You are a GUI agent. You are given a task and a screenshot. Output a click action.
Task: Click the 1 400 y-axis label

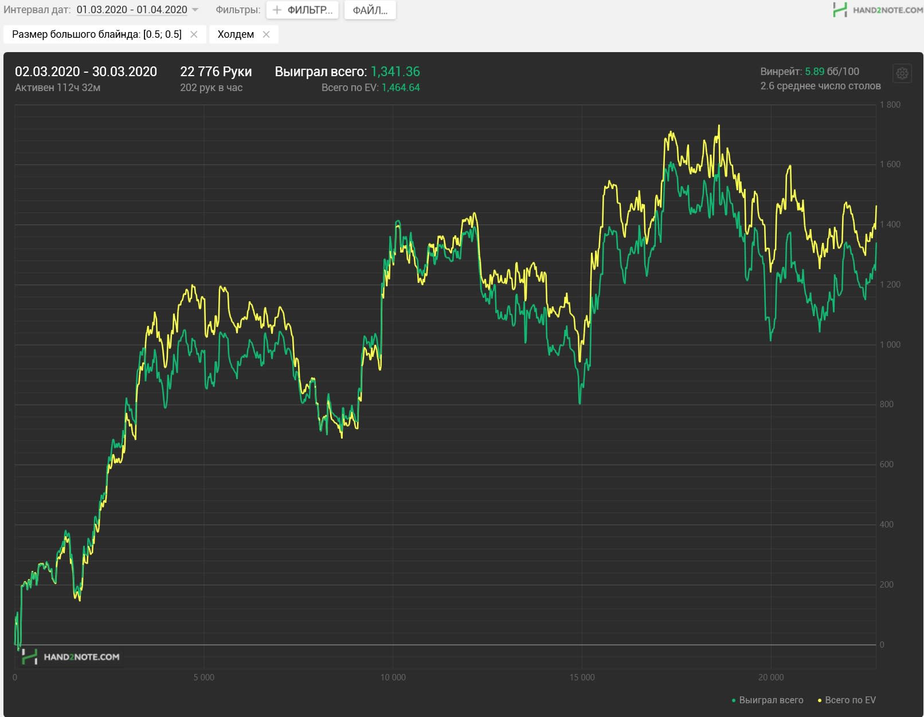click(890, 224)
